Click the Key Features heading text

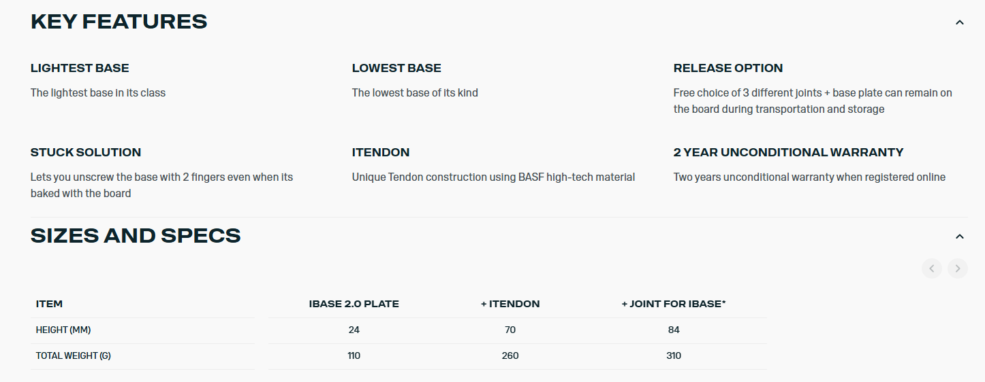click(119, 22)
